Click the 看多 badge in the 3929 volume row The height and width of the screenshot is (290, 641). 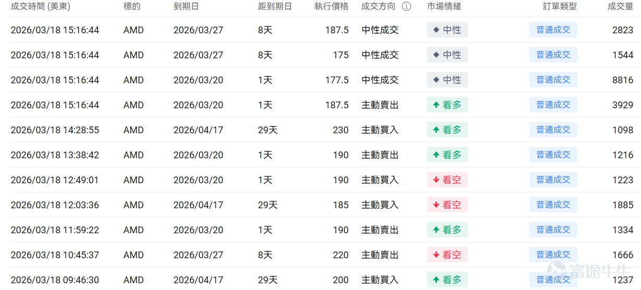(x=447, y=105)
